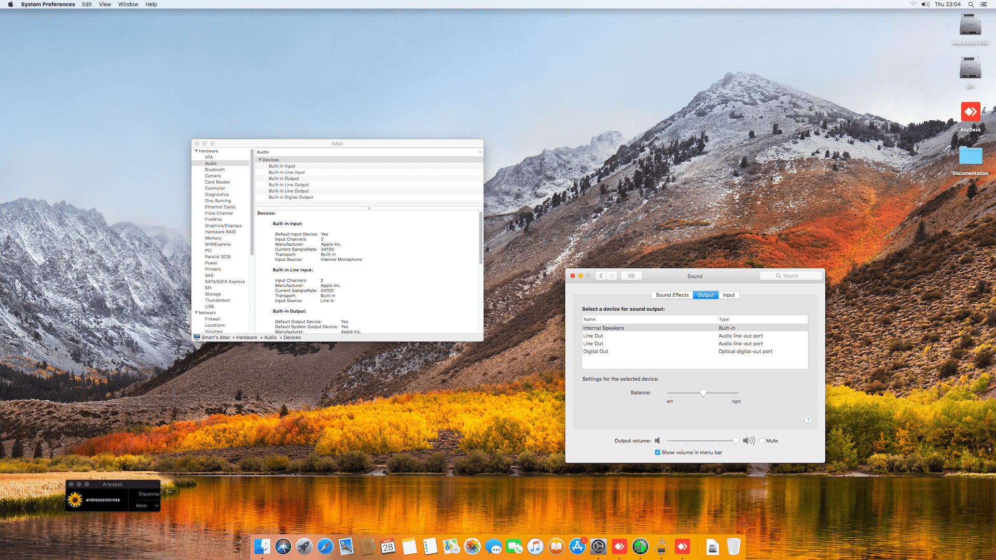Toggle the Mute checkbox
The height and width of the screenshot is (560, 996).
pos(762,441)
